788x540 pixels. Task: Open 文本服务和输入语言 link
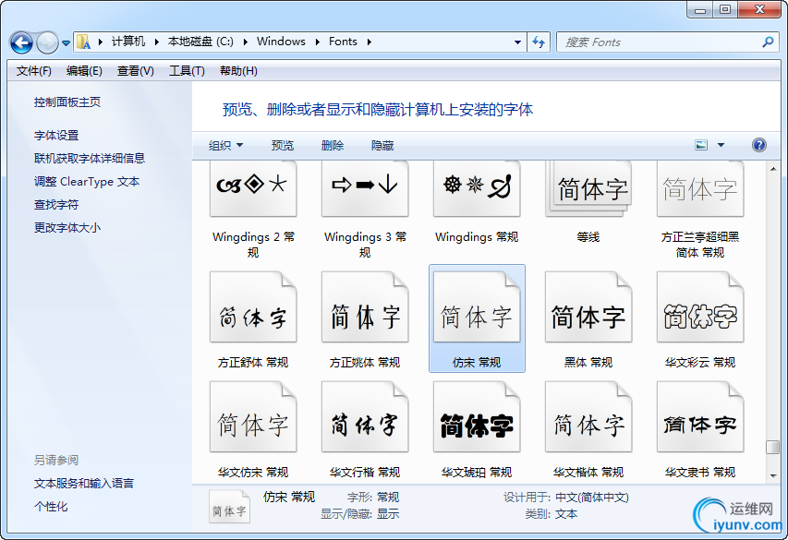click(x=84, y=484)
